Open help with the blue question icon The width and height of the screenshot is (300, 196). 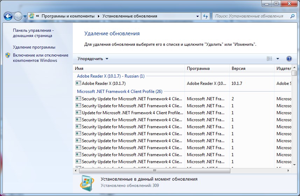tap(289, 59)
